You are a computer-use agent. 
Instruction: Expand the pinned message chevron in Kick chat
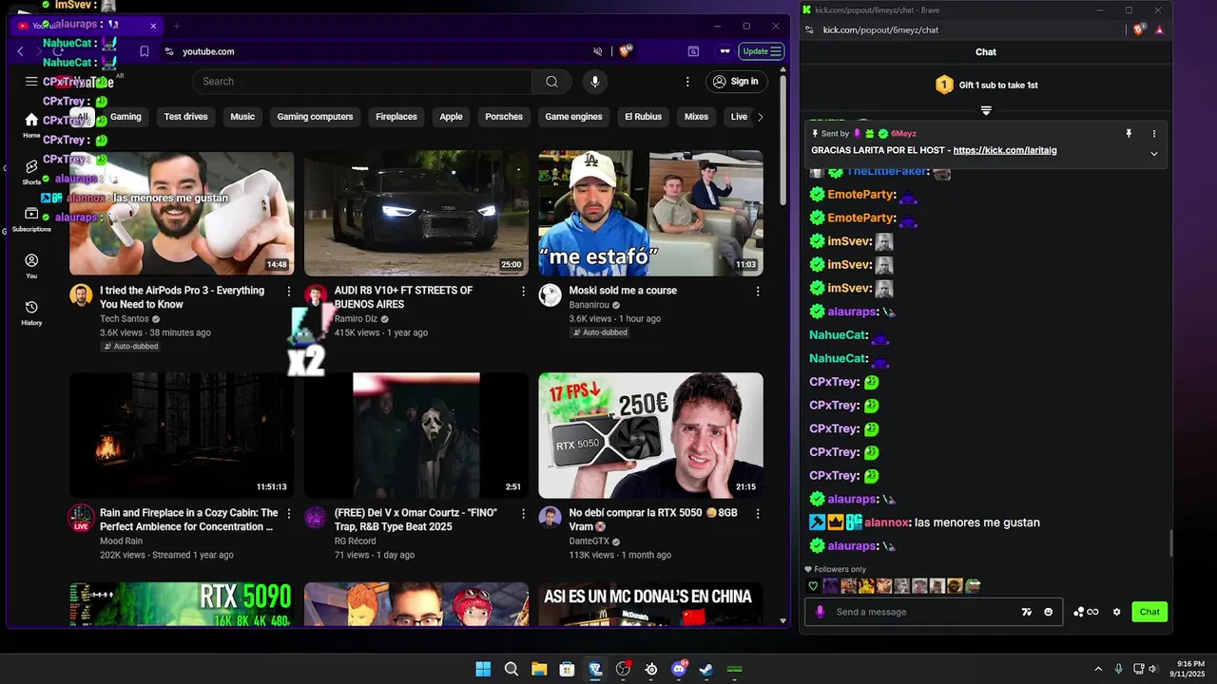tap(1154, 153)
